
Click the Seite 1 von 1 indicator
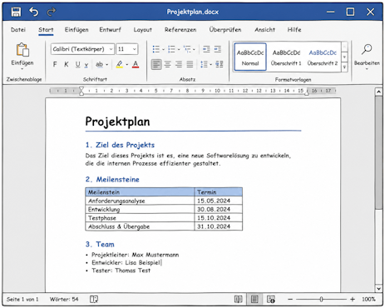22,299
